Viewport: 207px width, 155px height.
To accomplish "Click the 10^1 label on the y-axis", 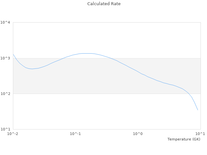I will (x=6, y=129).
